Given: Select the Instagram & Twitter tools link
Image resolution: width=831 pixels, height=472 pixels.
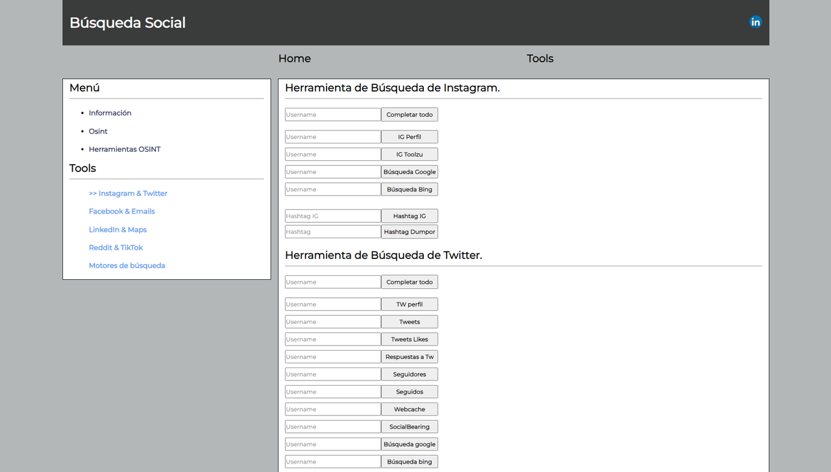Looking at the screenshot, I should [128, 193].
